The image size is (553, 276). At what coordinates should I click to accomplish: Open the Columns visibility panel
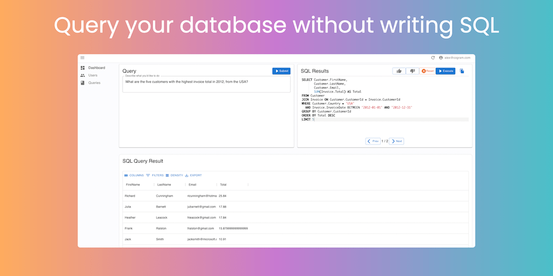tap(134, 175)
